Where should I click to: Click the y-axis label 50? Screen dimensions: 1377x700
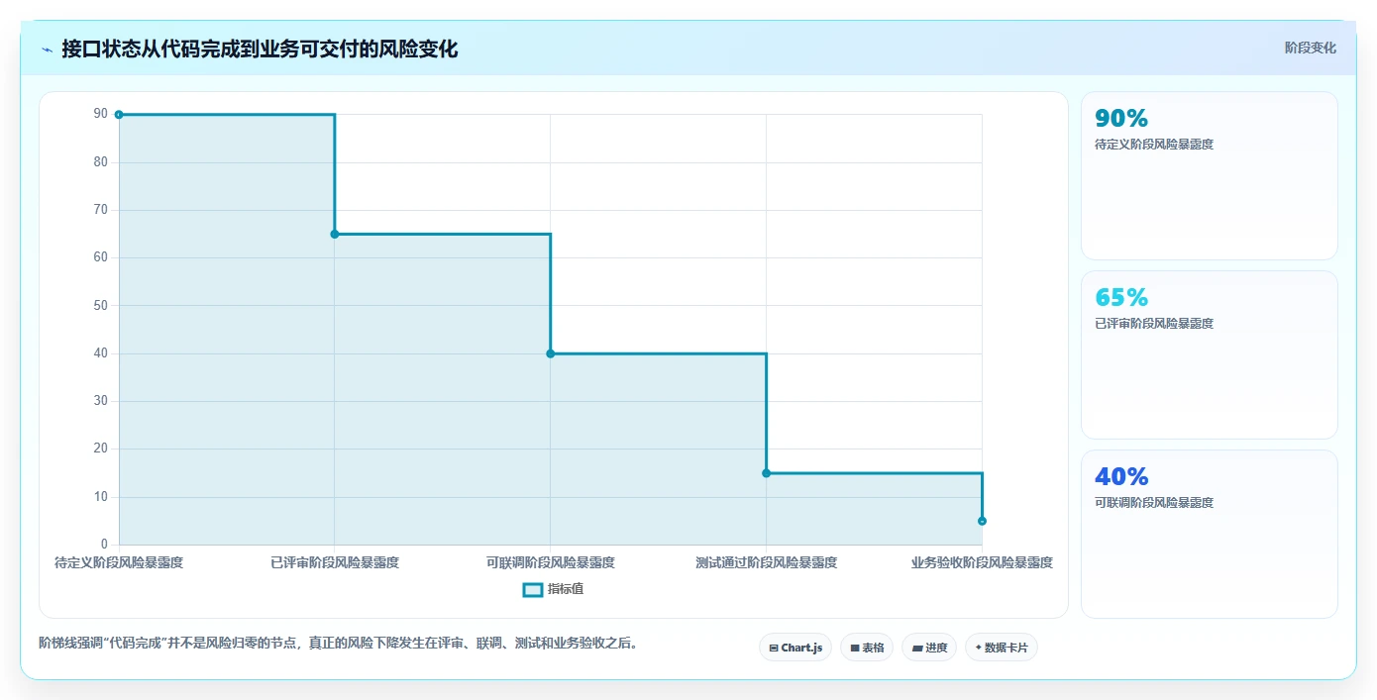click(x=100, y=306)
